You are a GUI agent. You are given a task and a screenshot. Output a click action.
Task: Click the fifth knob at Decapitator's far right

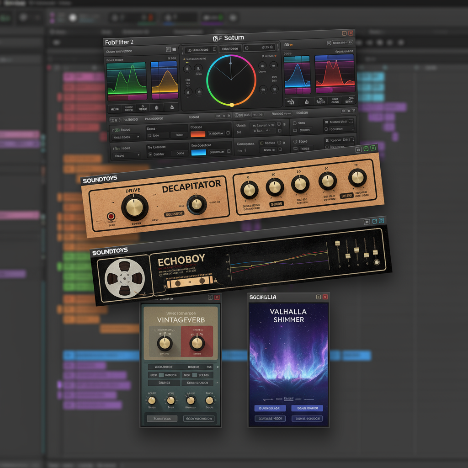[x=357, y=177]
